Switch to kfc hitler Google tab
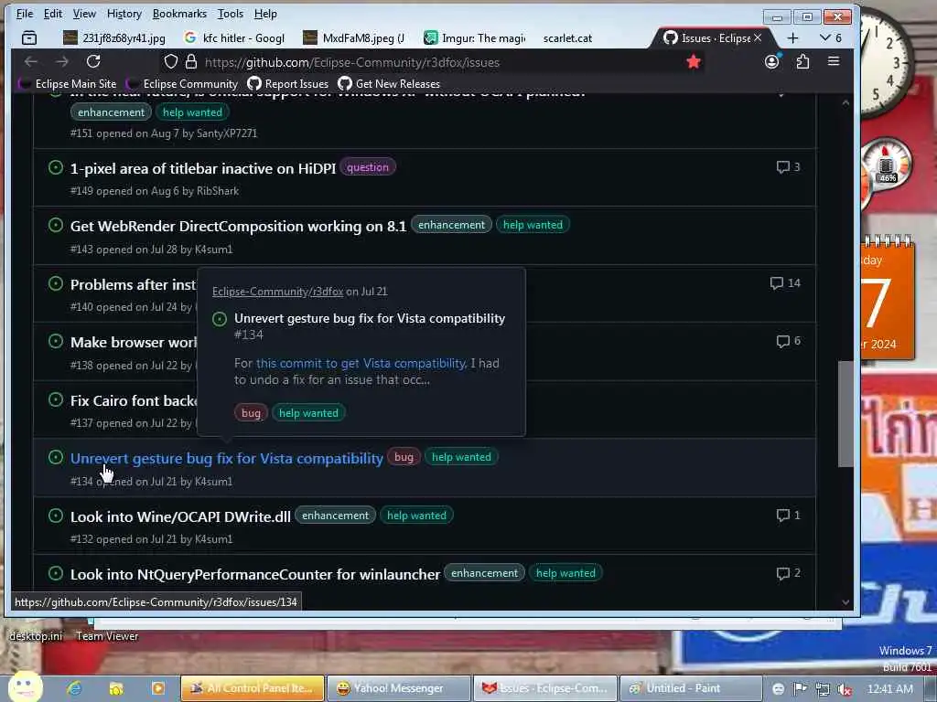 tap(235, 38)
